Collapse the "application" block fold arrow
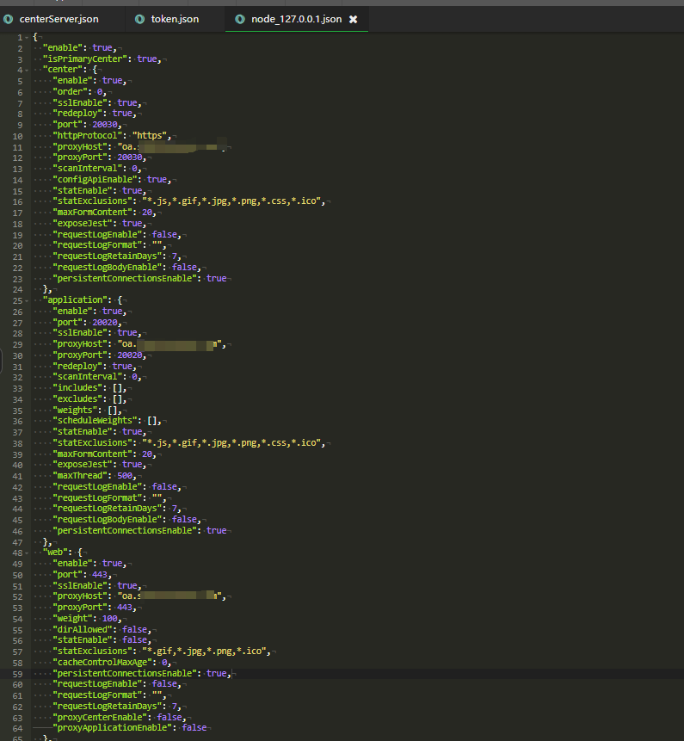This screenshot has width=684, height=741. 28,300
